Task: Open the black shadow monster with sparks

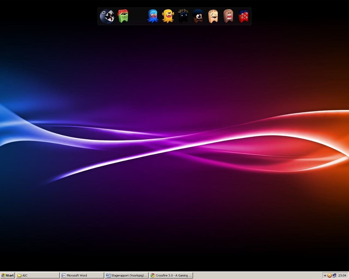Action: pyautogui.click(x=183, y=16)
